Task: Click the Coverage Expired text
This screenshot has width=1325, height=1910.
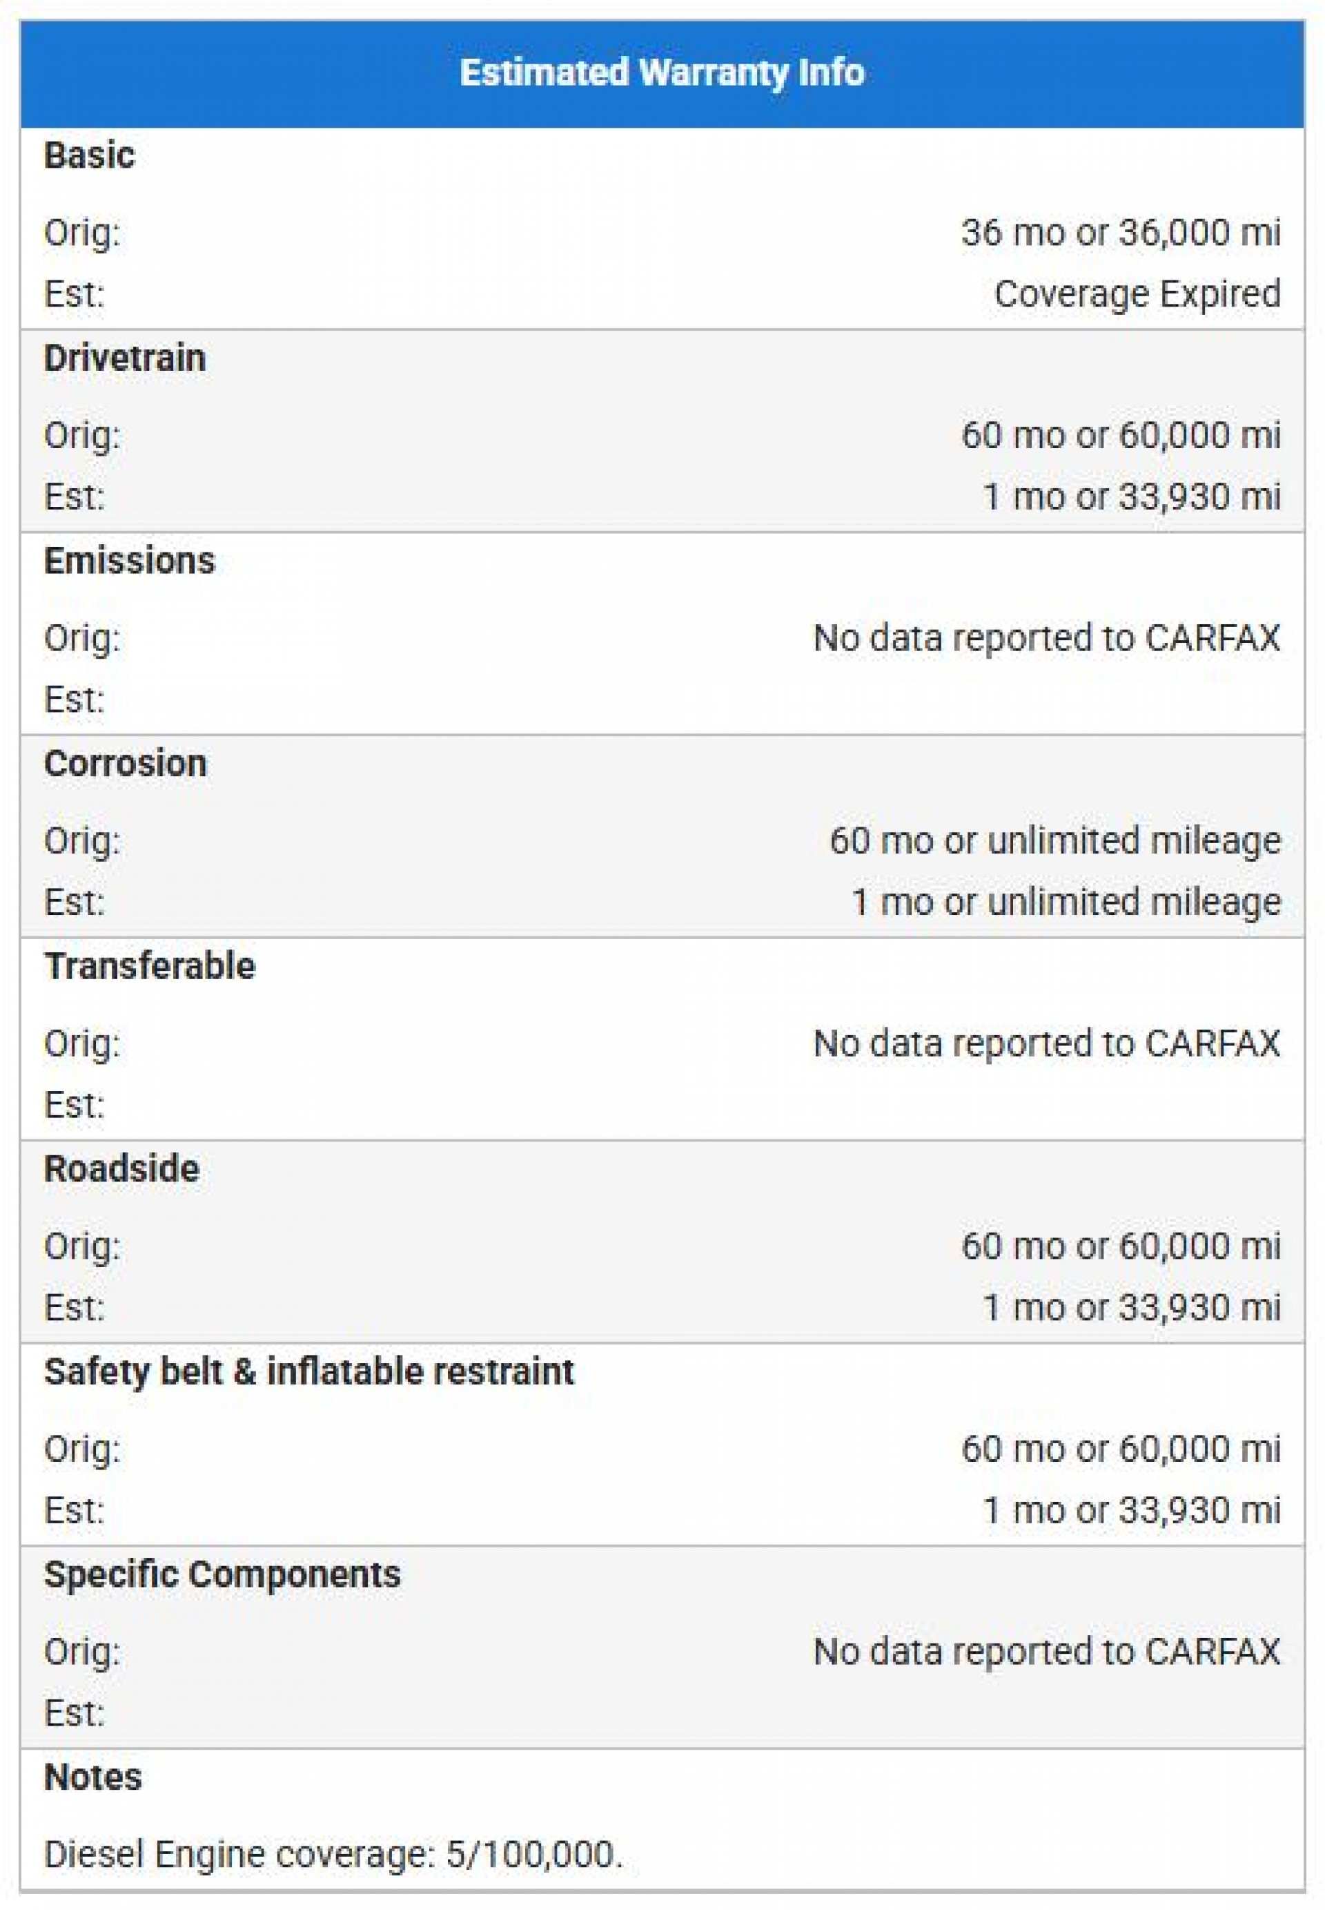Action: click(x=1137, y=294)
